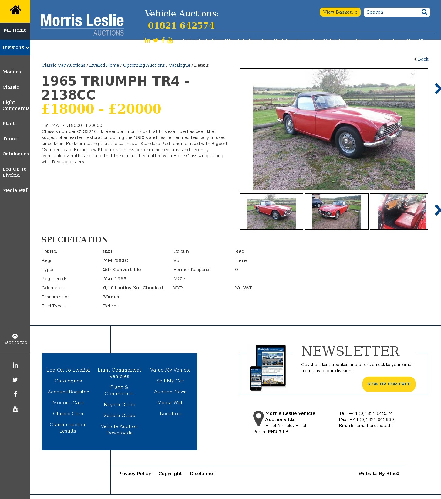441x499 pixels.
Task: Open Light Commercial Vehicles footer link
Action: [120, 373]
